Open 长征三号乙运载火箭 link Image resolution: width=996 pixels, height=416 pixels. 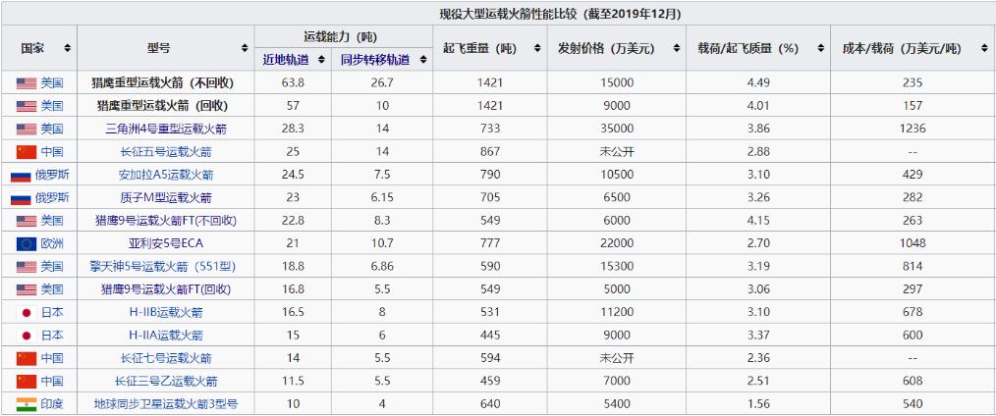[166, 381]
